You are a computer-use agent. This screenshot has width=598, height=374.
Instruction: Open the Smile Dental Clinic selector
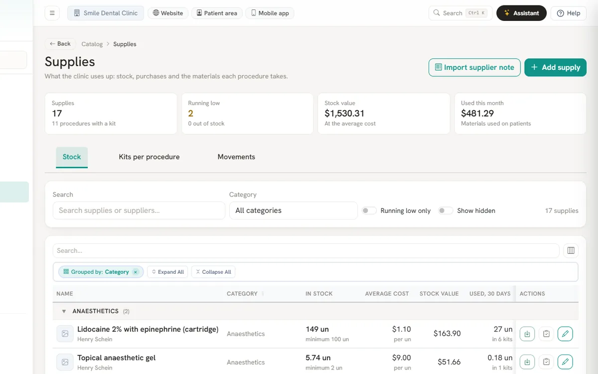click(106, 13)
